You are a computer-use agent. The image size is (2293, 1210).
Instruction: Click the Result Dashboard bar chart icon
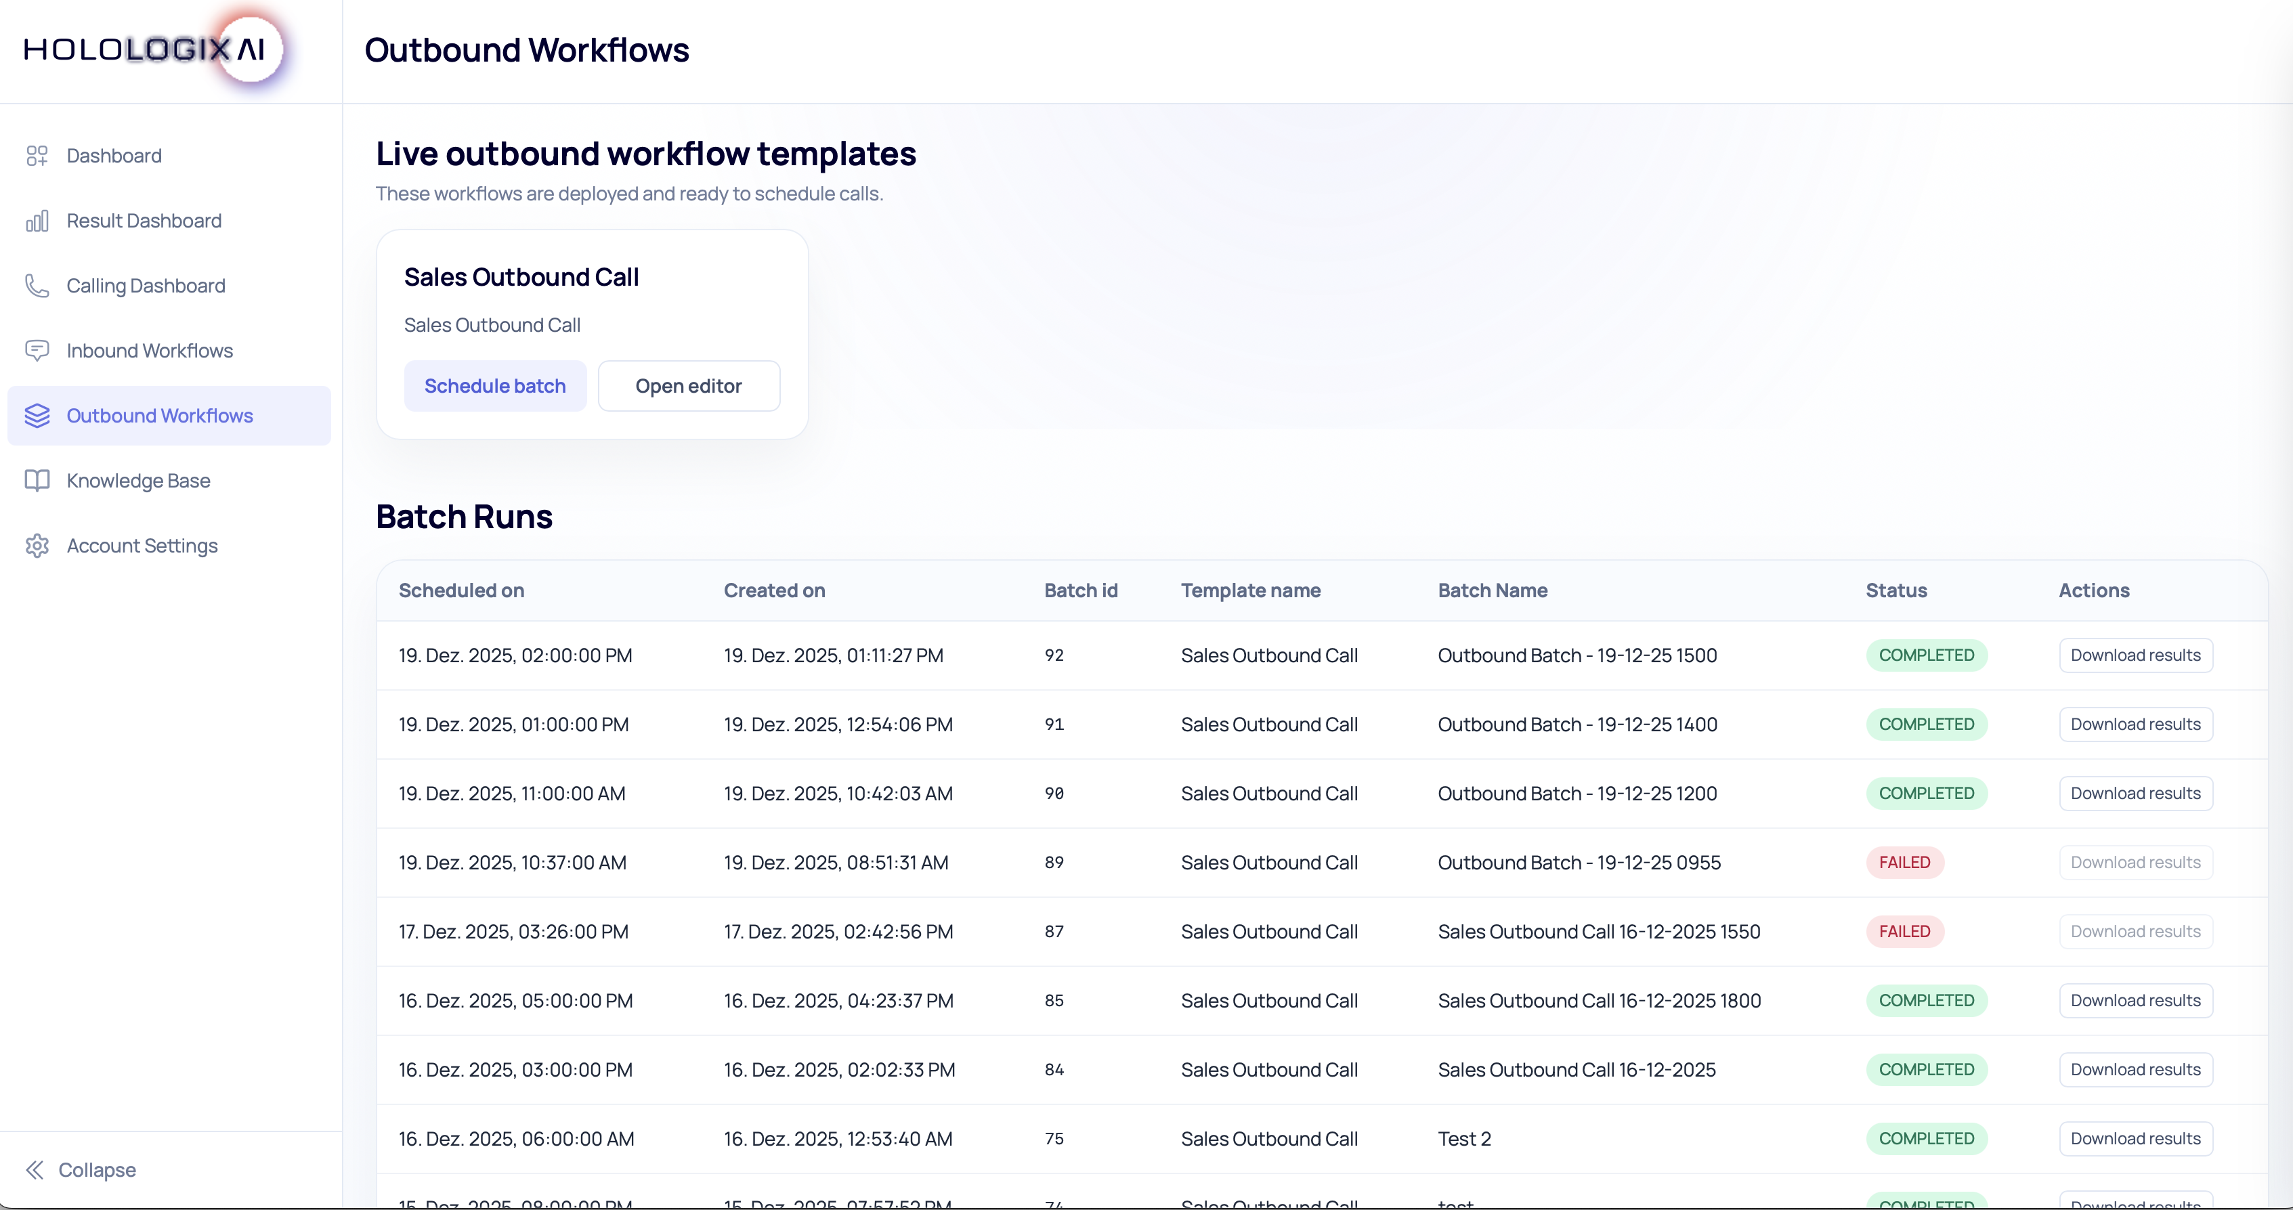(37, 221)
